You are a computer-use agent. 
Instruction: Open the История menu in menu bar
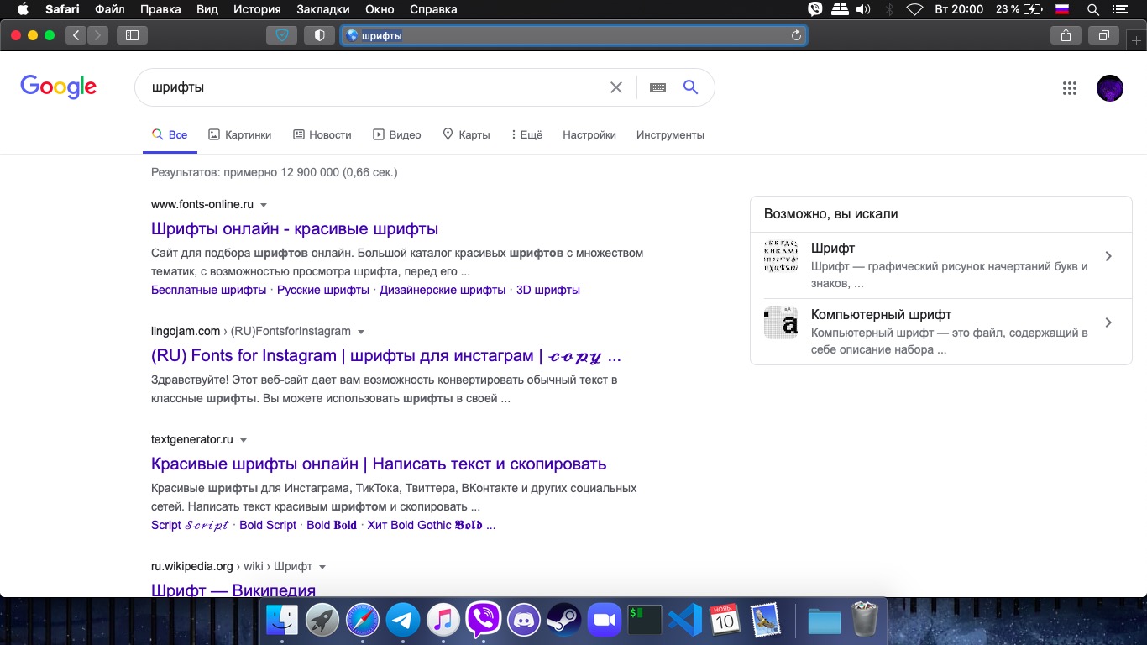click(257, 9)
